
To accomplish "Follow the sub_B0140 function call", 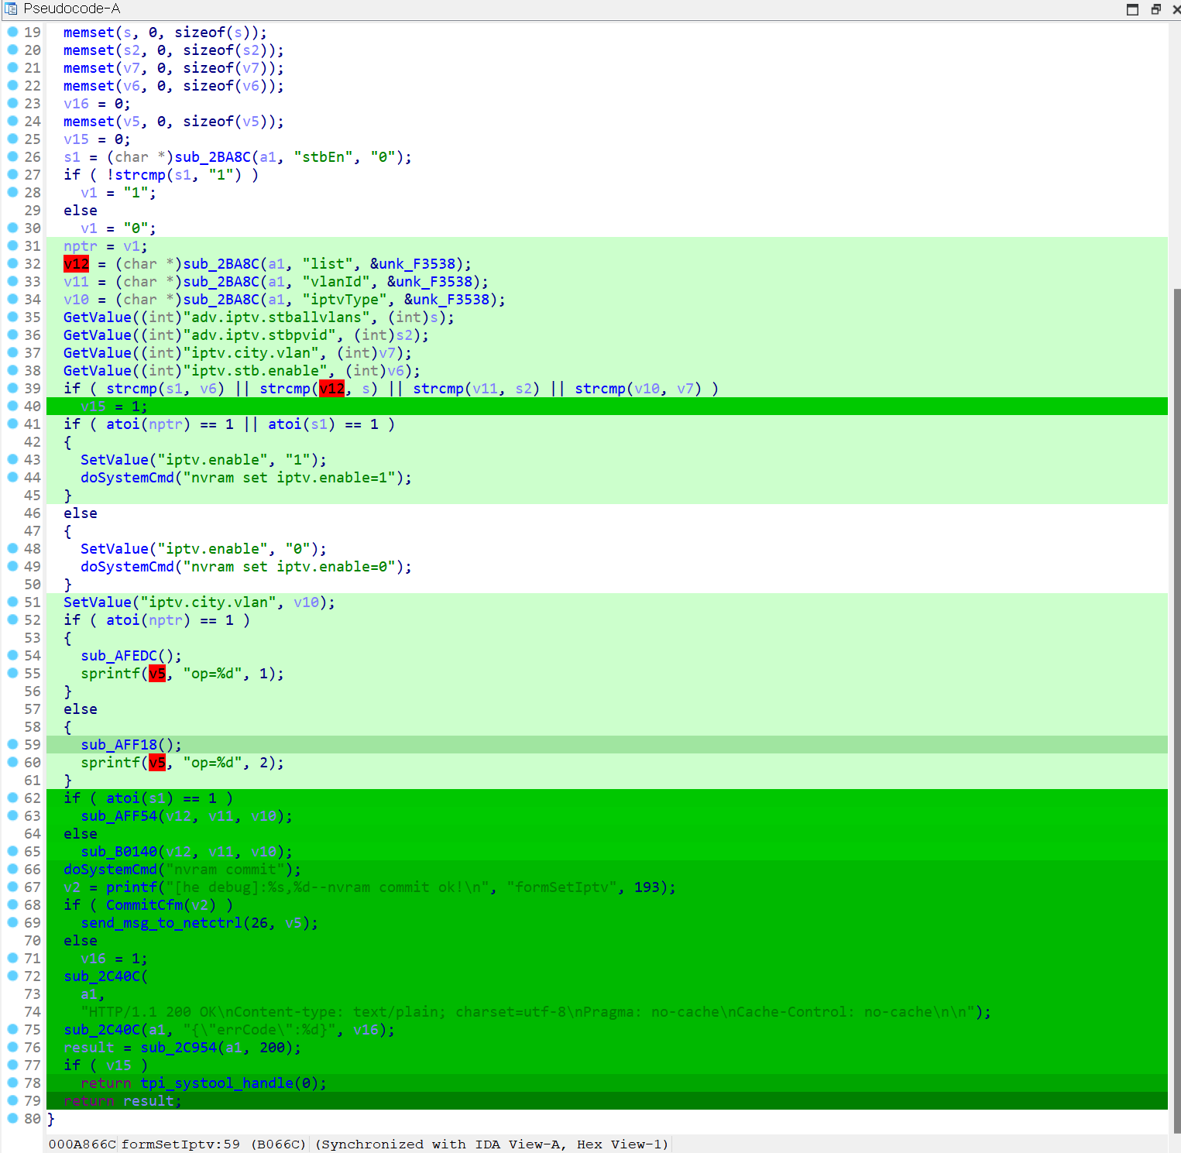I will coord(118,852).
